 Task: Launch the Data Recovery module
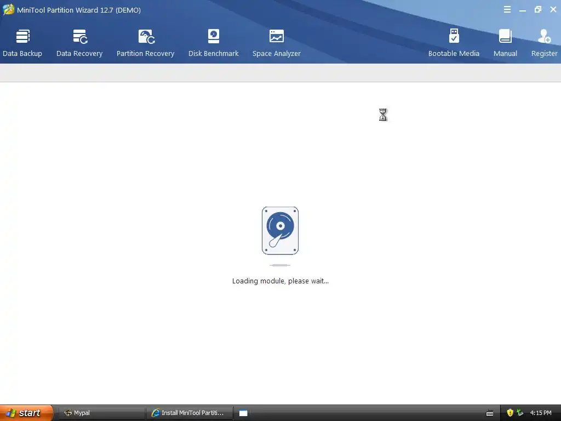tap(79, 43)
